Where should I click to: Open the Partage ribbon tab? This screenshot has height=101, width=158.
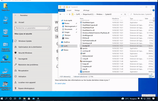tap(77, 10)
